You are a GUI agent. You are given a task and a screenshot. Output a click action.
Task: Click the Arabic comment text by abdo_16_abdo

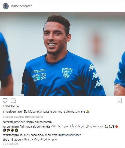(39, 140)
